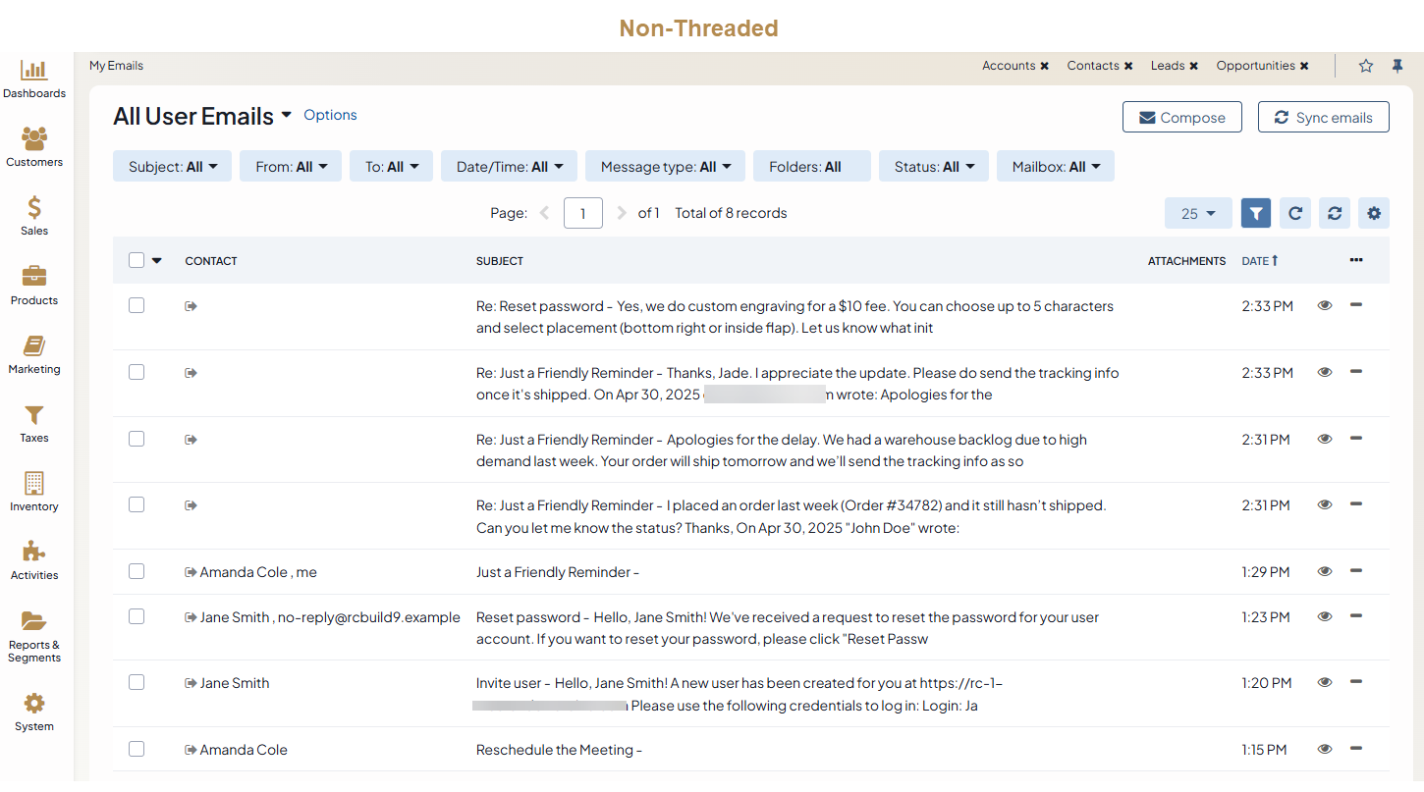The height and width of the screenshot is (792, 1424).
Task: Open the Mailbox filter dropdown
Action: click(x=1055, y=167)
